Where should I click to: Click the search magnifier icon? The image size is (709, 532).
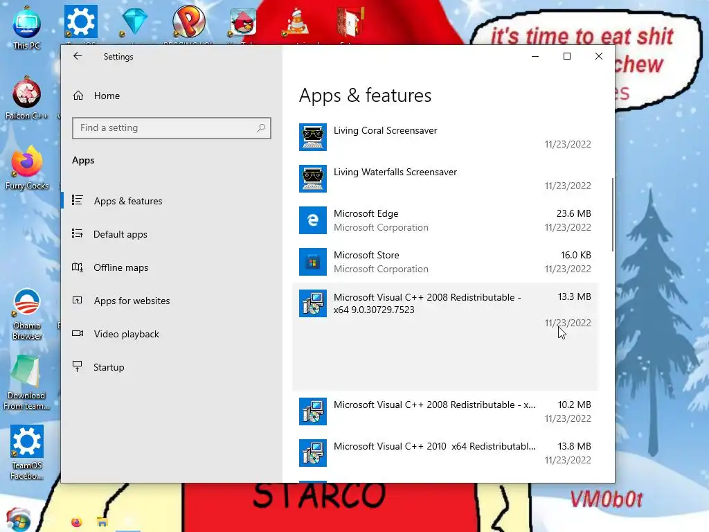261,128
